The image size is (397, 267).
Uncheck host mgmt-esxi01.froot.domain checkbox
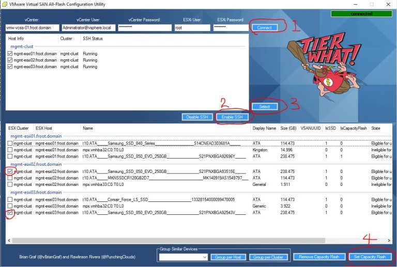pyautogui.click(x=11, y=53)
